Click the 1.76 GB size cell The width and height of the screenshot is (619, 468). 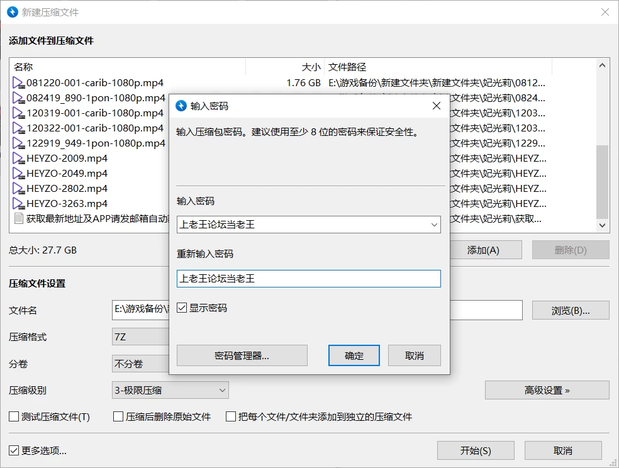pyautogui.click(x=303, y=83)
